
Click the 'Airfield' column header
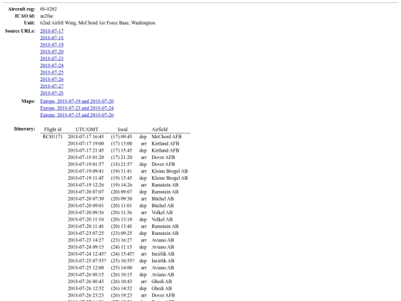(160, 129)
